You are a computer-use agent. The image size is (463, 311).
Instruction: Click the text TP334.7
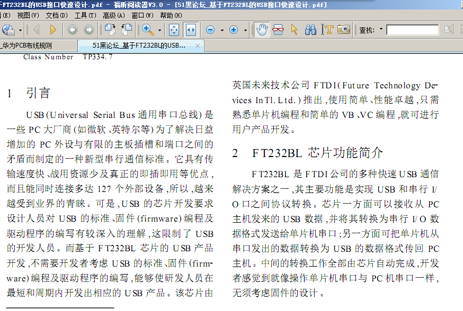(97, 57)
